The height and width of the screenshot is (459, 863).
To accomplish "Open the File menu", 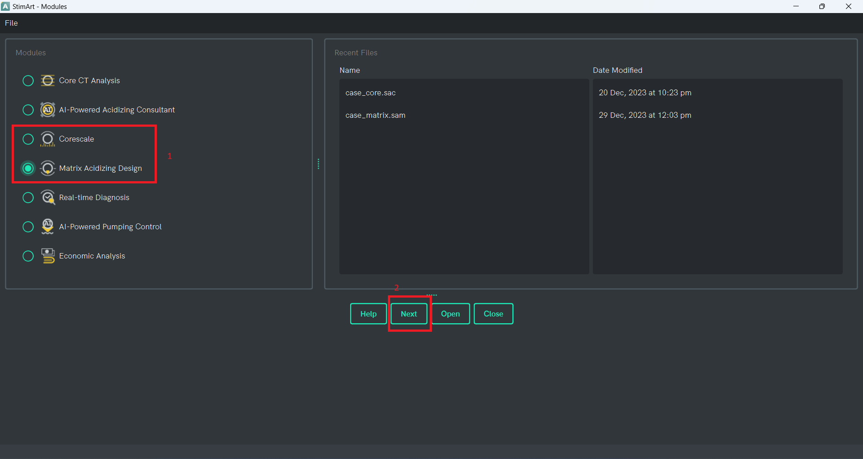I will [x=11, y=23].
